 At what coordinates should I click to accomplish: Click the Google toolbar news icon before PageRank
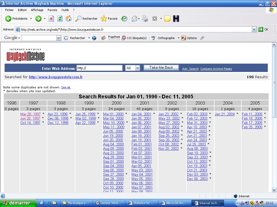click(x=103, y=38)
